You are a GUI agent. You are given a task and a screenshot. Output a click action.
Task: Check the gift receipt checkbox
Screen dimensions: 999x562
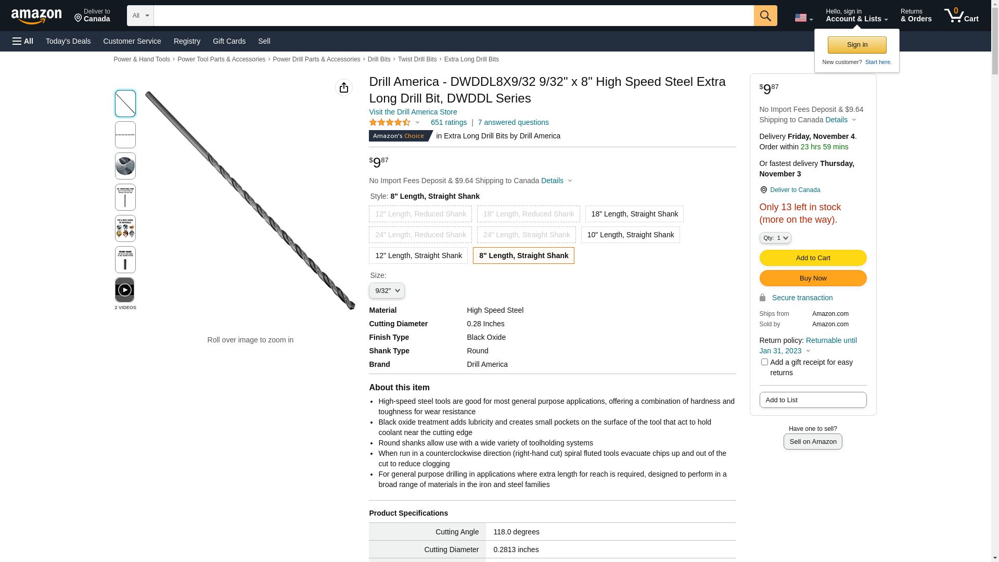(764, 362)
